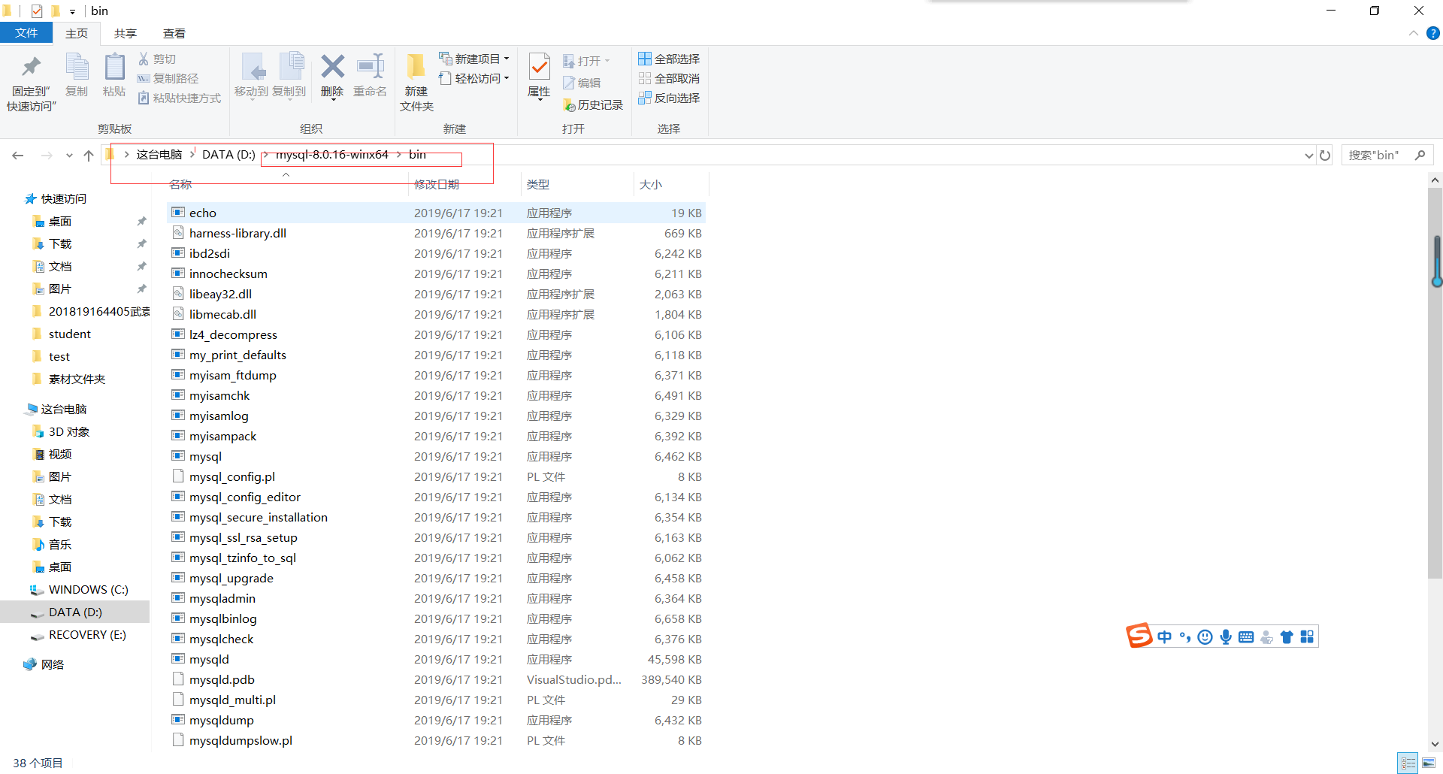Sort by the Name column header
1443x774 pixels.
tap(286, 184)
